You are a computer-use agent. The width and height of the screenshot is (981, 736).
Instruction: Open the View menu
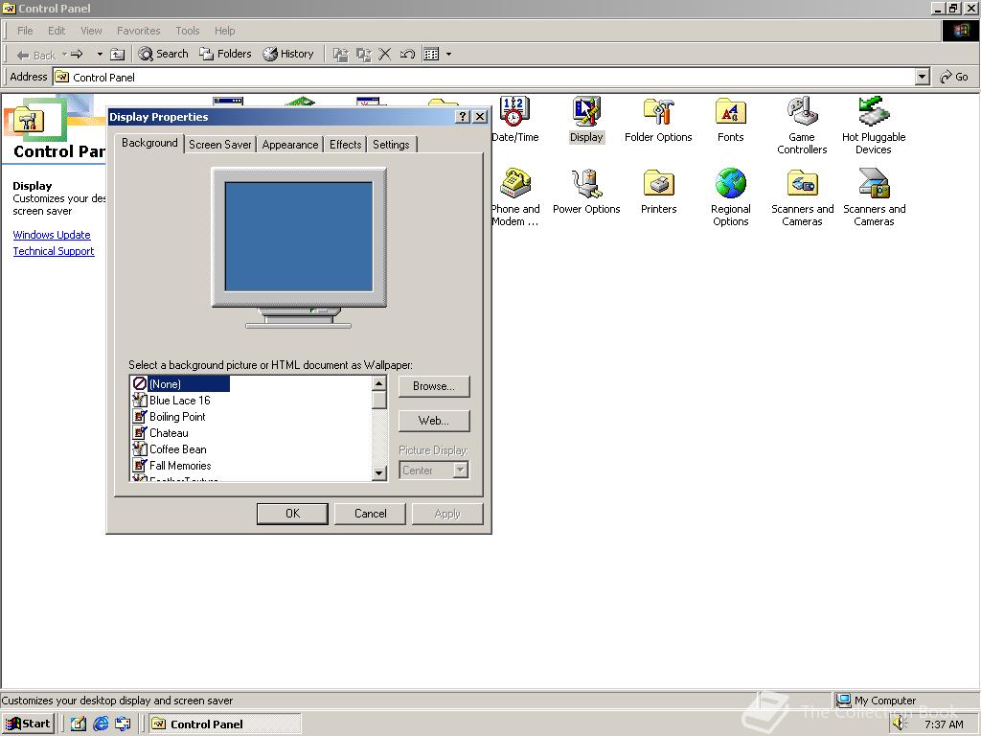(91, 31)
